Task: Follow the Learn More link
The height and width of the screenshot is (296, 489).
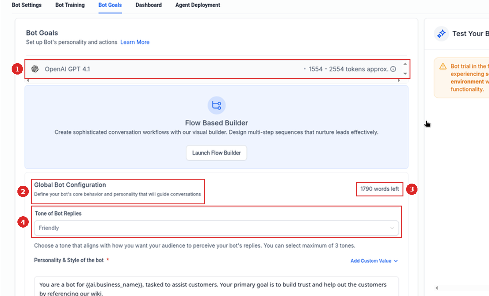Action: (x=135, y=42)
